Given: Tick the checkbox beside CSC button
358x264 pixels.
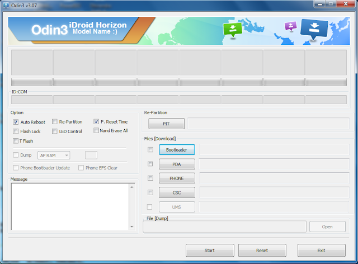Looking at the screenshot, I should tap(150, 192).
